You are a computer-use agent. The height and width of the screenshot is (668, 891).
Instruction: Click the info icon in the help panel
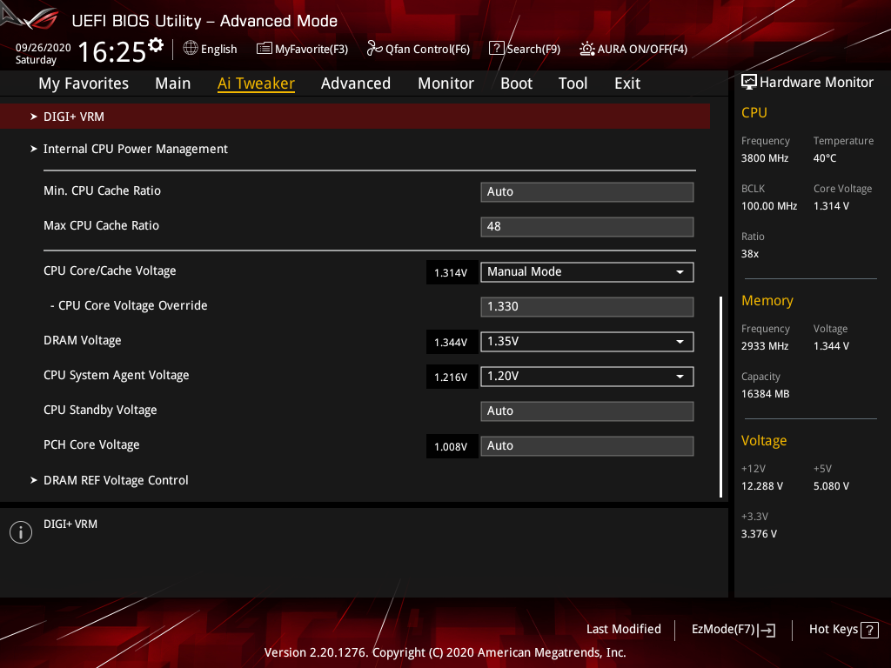pos(21,532)
